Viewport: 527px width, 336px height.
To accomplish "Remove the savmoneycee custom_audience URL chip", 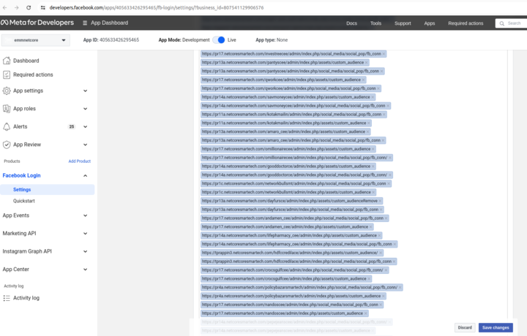I will (x=373, y=97).
